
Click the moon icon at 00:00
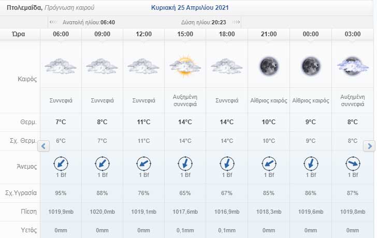click(x=310, y=66)
